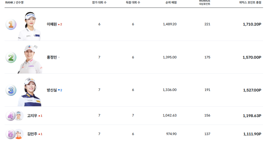Click the blue down arrow beside 방신실
The image size is (266, 141).
pyautogui.click(x=59, y=90)
